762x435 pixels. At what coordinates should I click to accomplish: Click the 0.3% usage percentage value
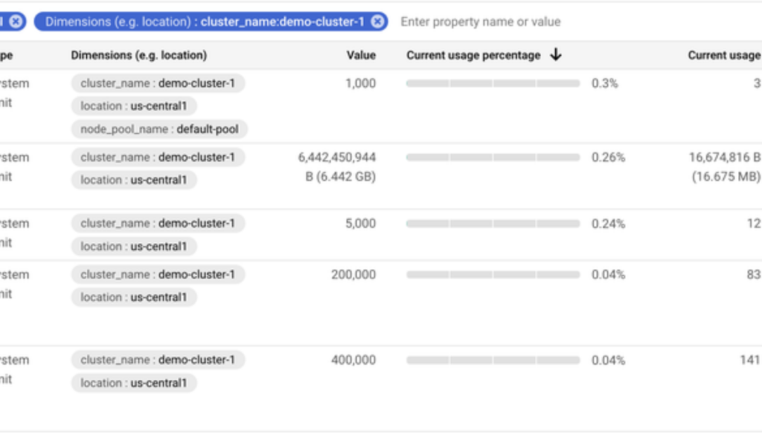tap(604, 83)
